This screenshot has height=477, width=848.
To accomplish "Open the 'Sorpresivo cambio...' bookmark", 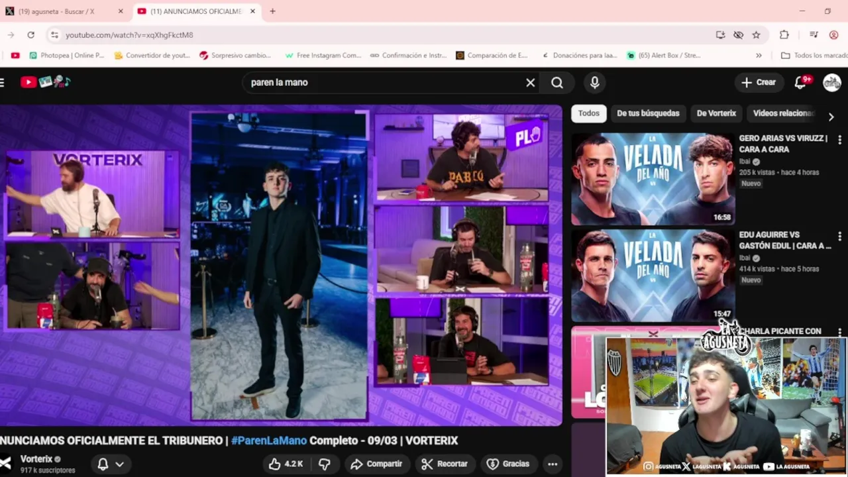I will 235,56.
